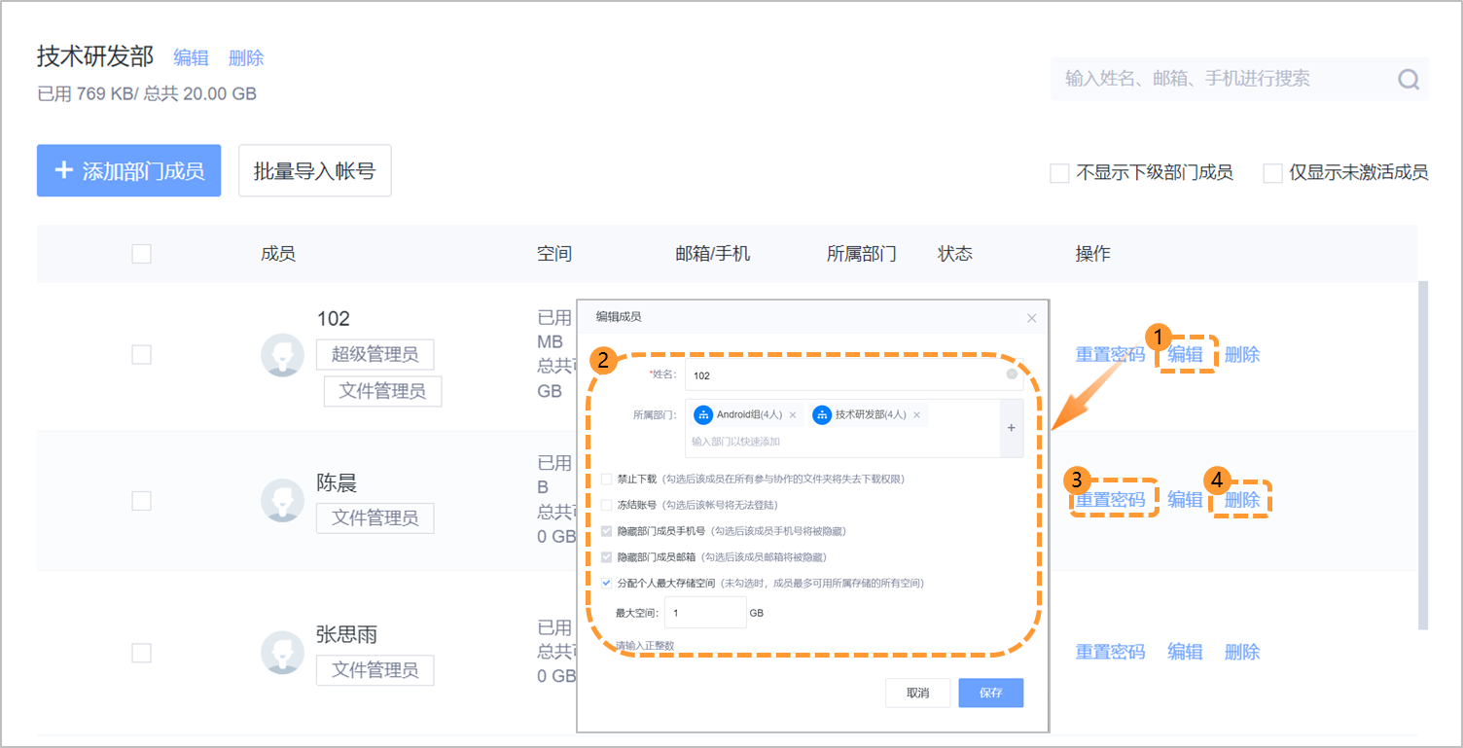Enable 冻结账号 option
The width and height of the screenshot is (1463, 748).
[607, 505]
